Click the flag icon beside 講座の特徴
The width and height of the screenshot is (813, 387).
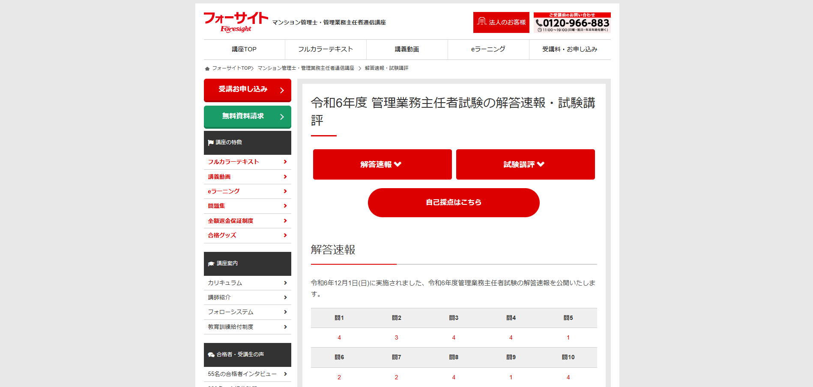coord(211,142)
